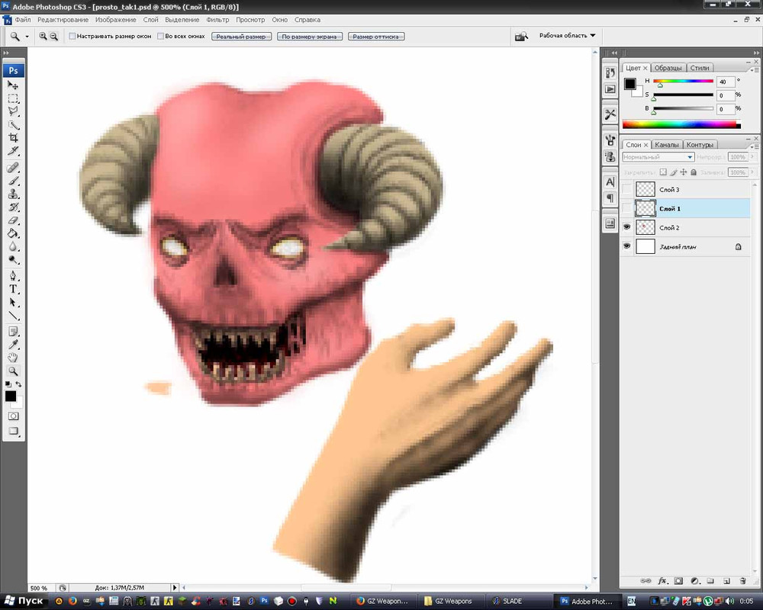Select the Zoom tool in the toolbox
The image size is (763, 610).
tap(13, 371)
